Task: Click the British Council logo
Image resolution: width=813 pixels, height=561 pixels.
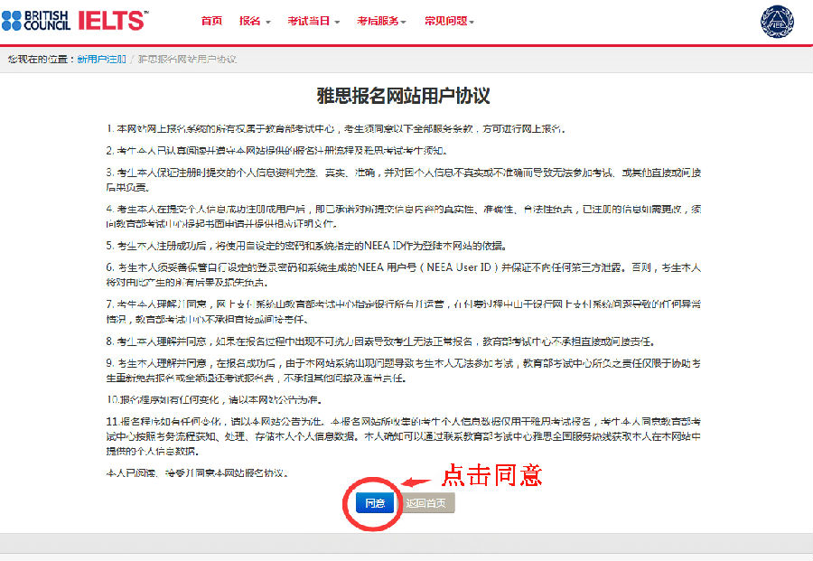Action: [x=36, y=22]
